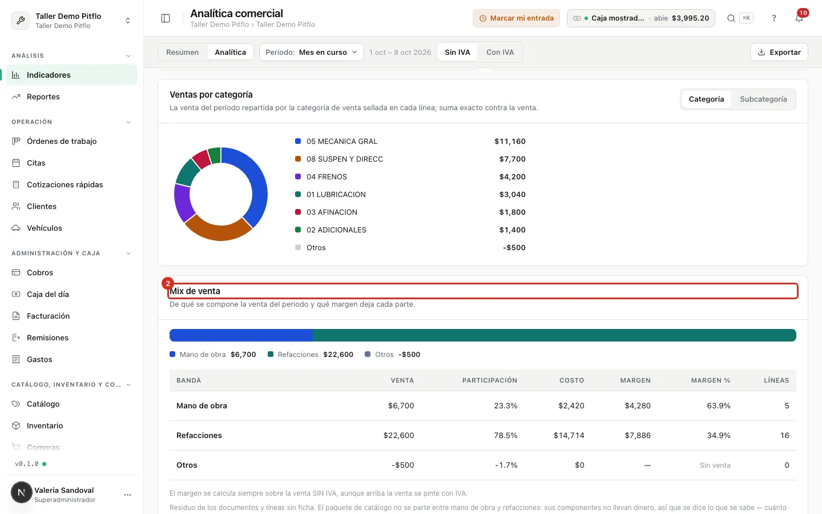Show sales by Categoría
Viewport: 822px width, 514px height.
(706, 99)
